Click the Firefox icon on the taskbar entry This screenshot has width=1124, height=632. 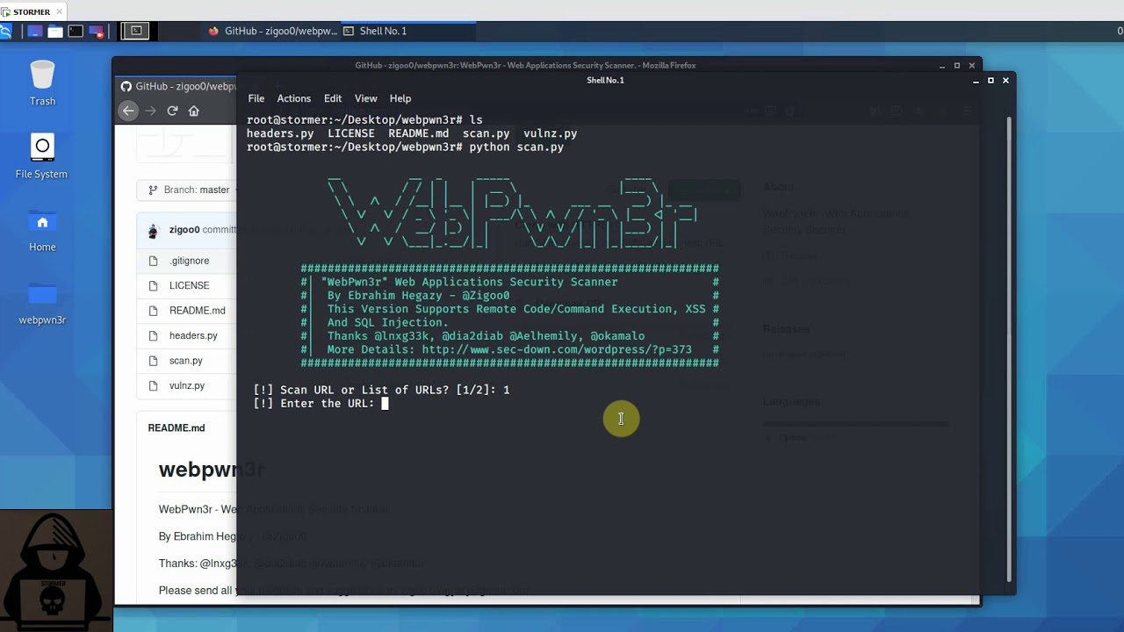[x=213, y=31]
